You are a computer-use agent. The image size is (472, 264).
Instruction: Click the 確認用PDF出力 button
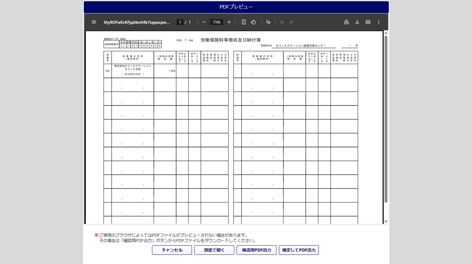point(256,250)
